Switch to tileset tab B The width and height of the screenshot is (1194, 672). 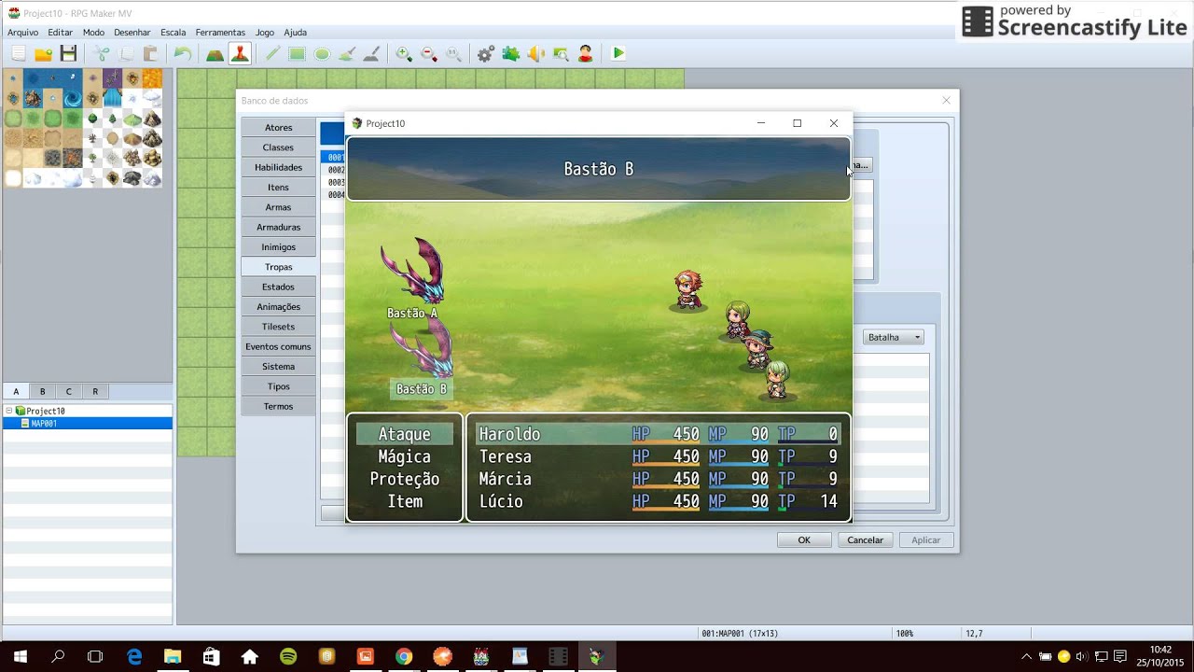(42, 391)
